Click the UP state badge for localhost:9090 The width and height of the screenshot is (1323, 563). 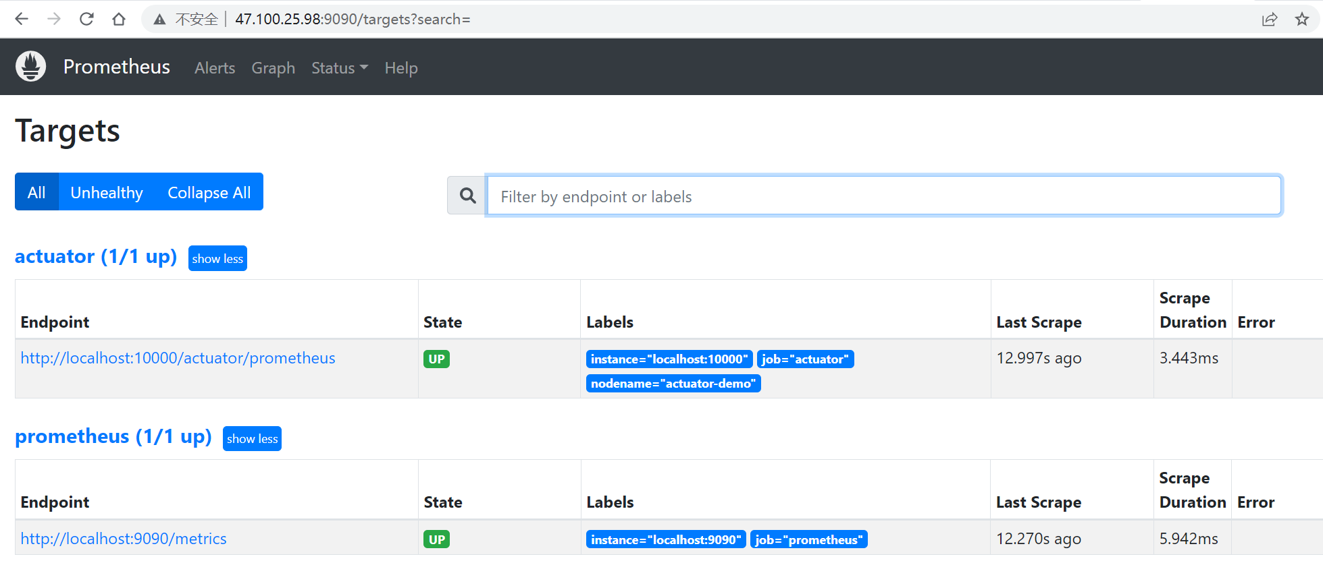(x=436, y=539)
